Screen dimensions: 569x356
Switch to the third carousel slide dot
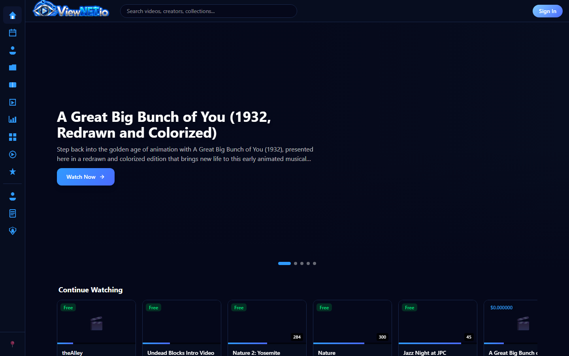click(302, 263)
